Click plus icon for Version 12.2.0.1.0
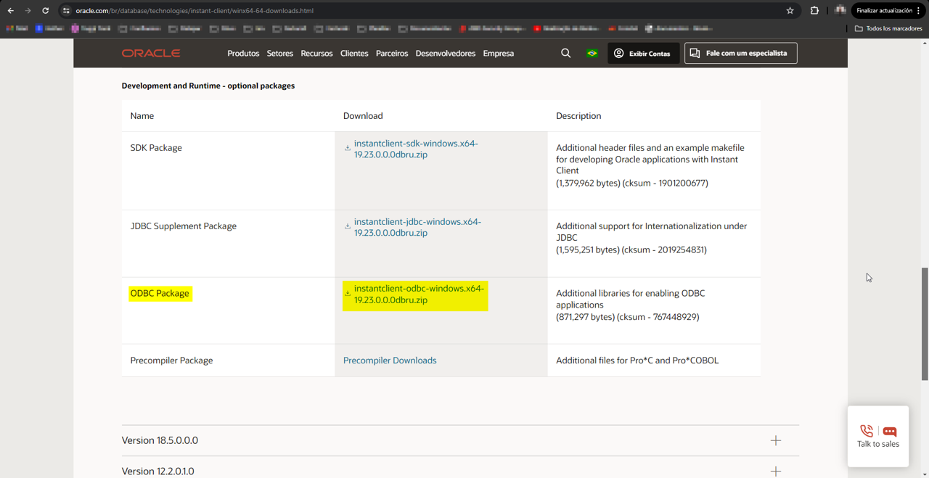 pyautogui.click(x=776, y=471)
